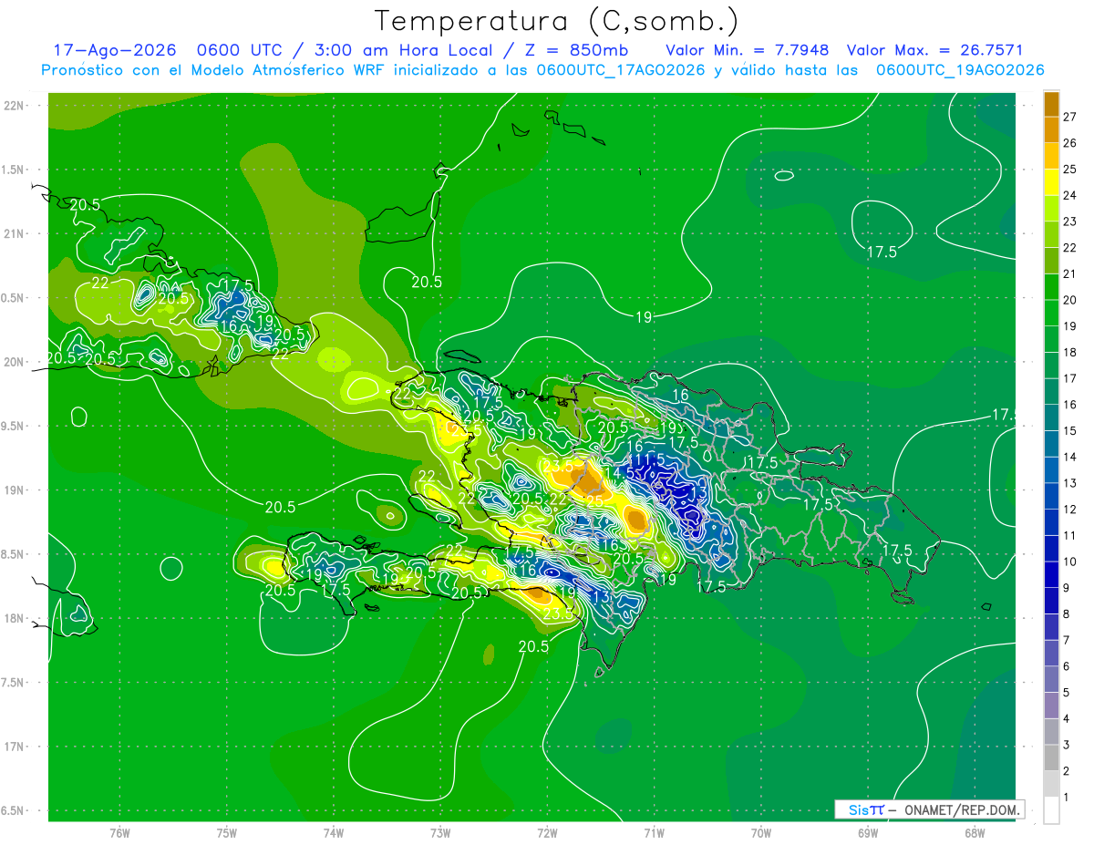This screenshot has height=845, width=1094.
Task: Select the '72W' longitude axis label
Action: pos(547,832)
